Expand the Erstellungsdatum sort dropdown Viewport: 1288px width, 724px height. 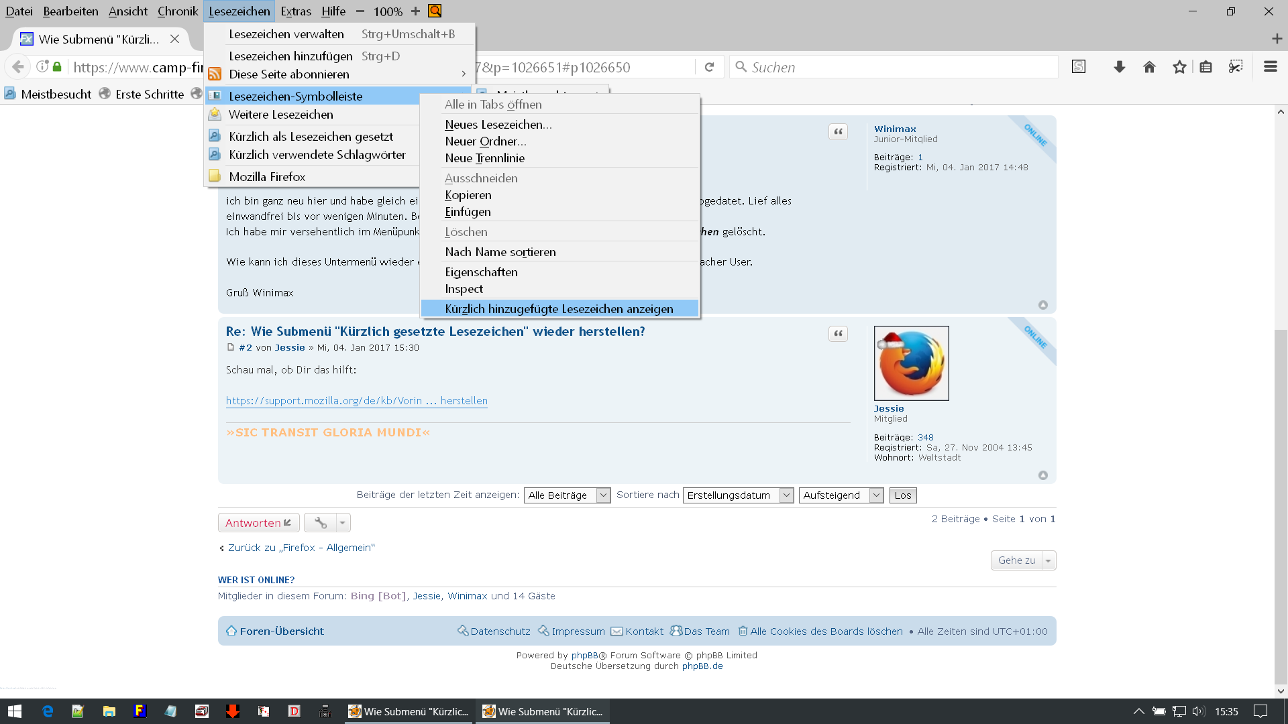pos(738,495)
